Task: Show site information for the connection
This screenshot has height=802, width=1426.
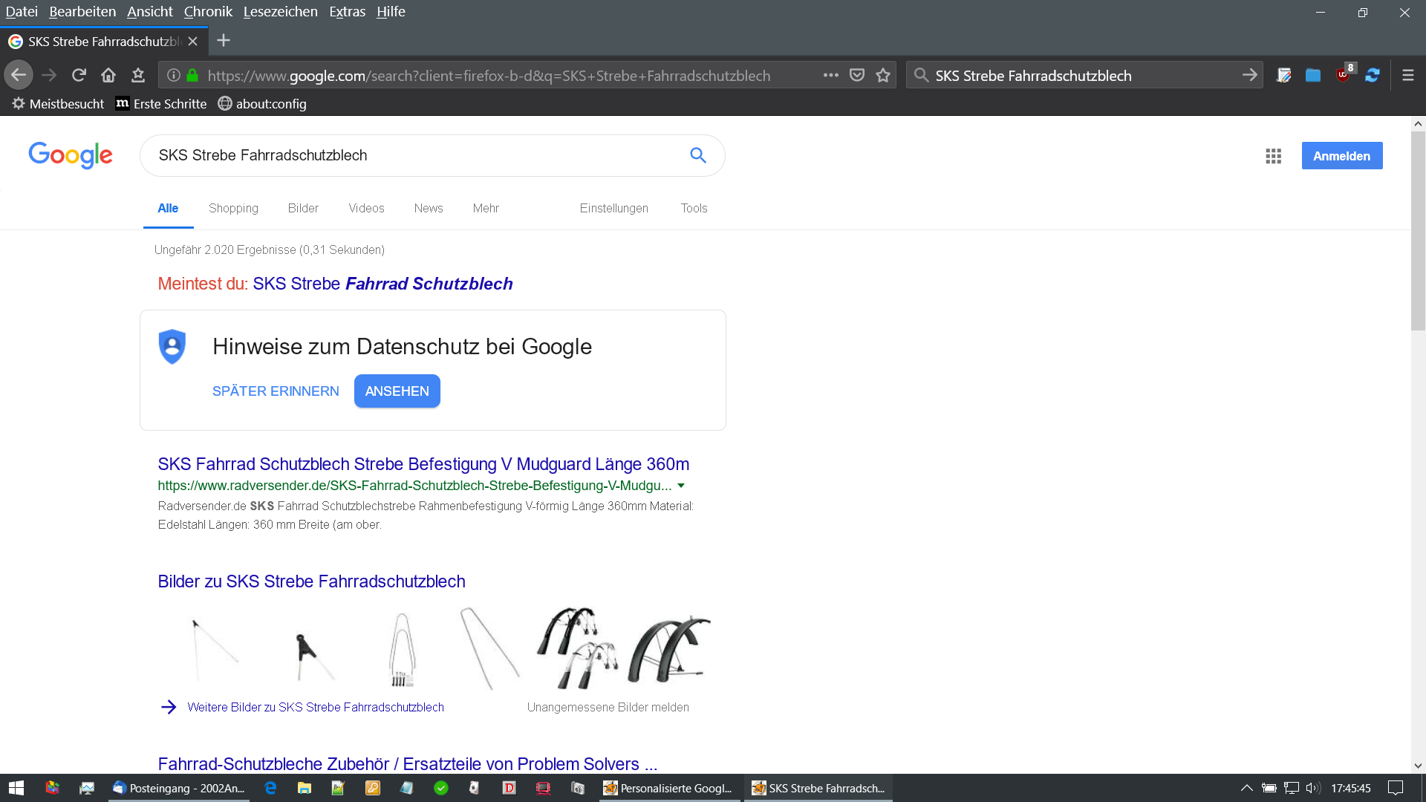Action: tap(174, 75)
